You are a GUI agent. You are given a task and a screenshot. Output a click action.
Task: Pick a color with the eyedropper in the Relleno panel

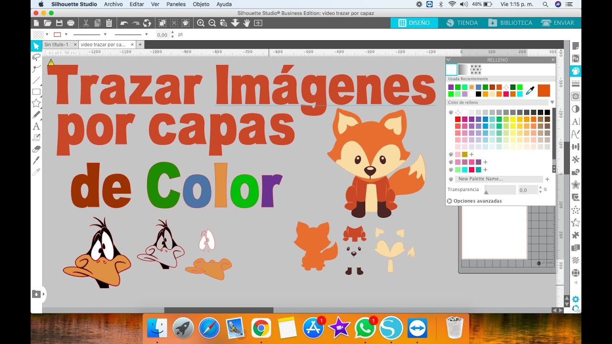point(530,90)
